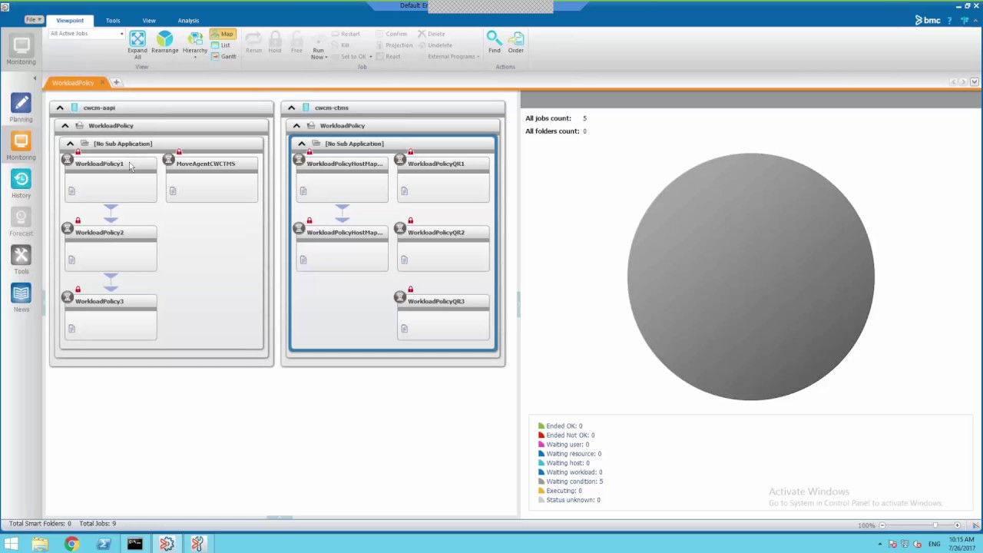Click hourglass icon of WorkloadPolicy1 job
This screenshot has height=553, width=983.
click(x=68, y=160)
